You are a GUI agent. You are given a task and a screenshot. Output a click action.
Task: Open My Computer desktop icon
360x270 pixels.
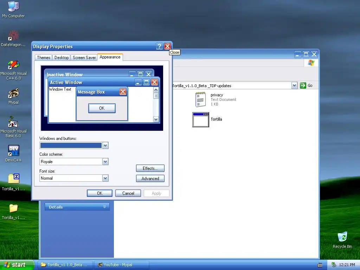point(13,9)
